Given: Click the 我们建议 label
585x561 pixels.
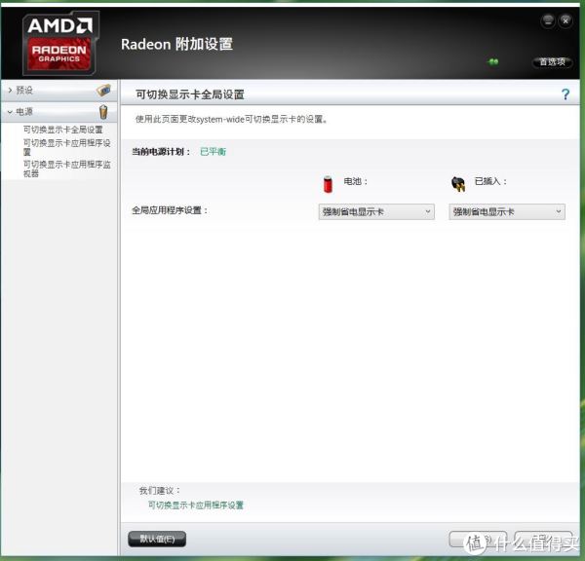Looking at the screenshot, I should tap(160, 490).
